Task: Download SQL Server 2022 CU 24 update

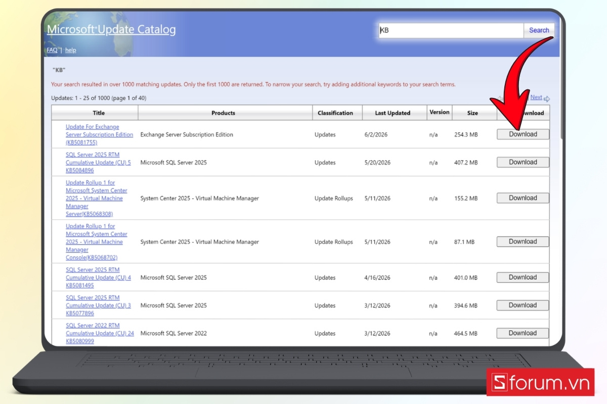Action: (x=523, y=333)
